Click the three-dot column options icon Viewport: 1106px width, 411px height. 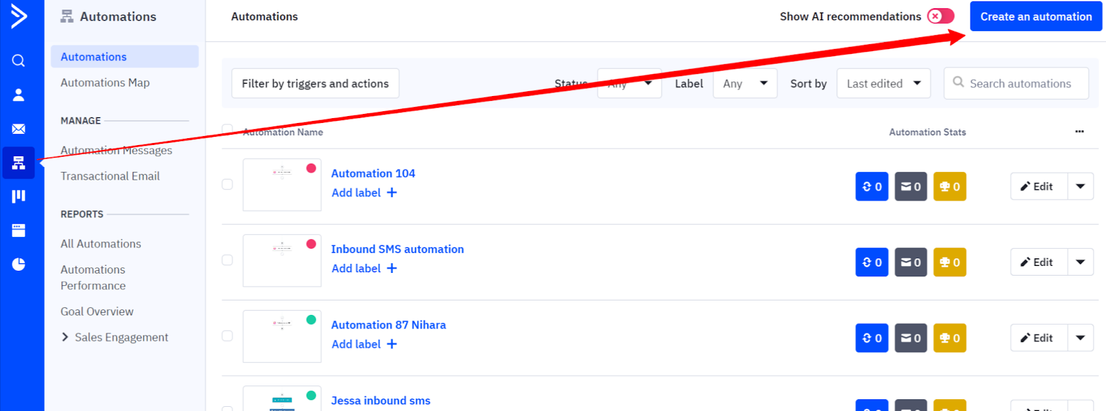click(x=1080, y=131)
